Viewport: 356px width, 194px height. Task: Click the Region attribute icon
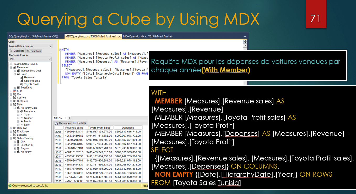[18, 148]
